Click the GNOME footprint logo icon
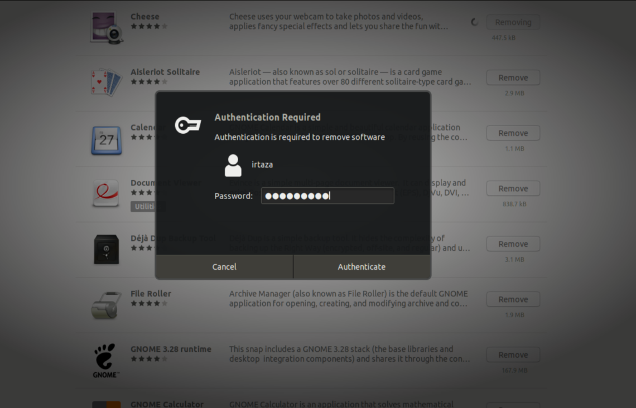 (106, 360)
